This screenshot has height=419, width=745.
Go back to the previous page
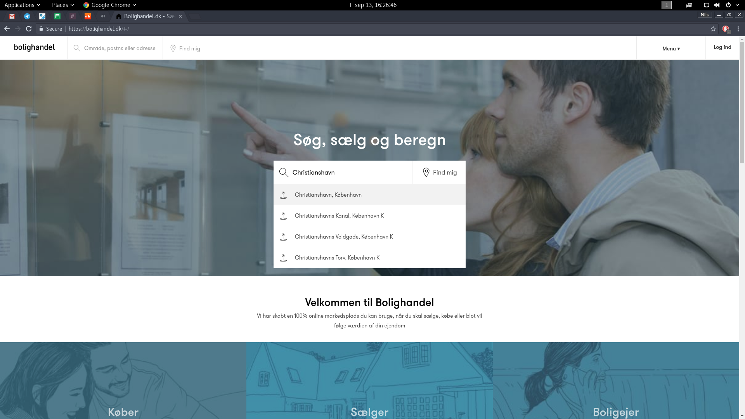[x=7, y=29]
